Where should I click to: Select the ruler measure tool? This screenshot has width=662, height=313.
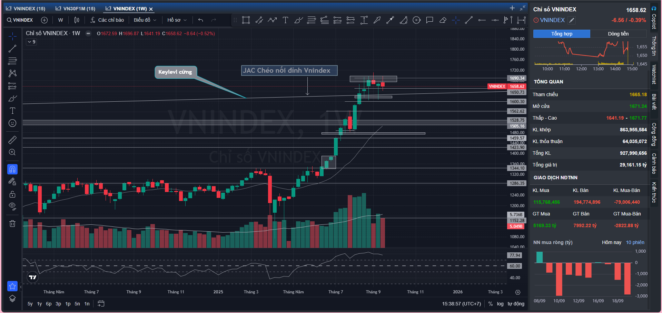pos(12,140)
